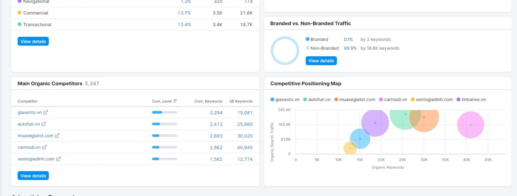Open autofun.vn competitor link
Image resolution: width=517 pixels, height=196 pixels.
coord(28,124)
